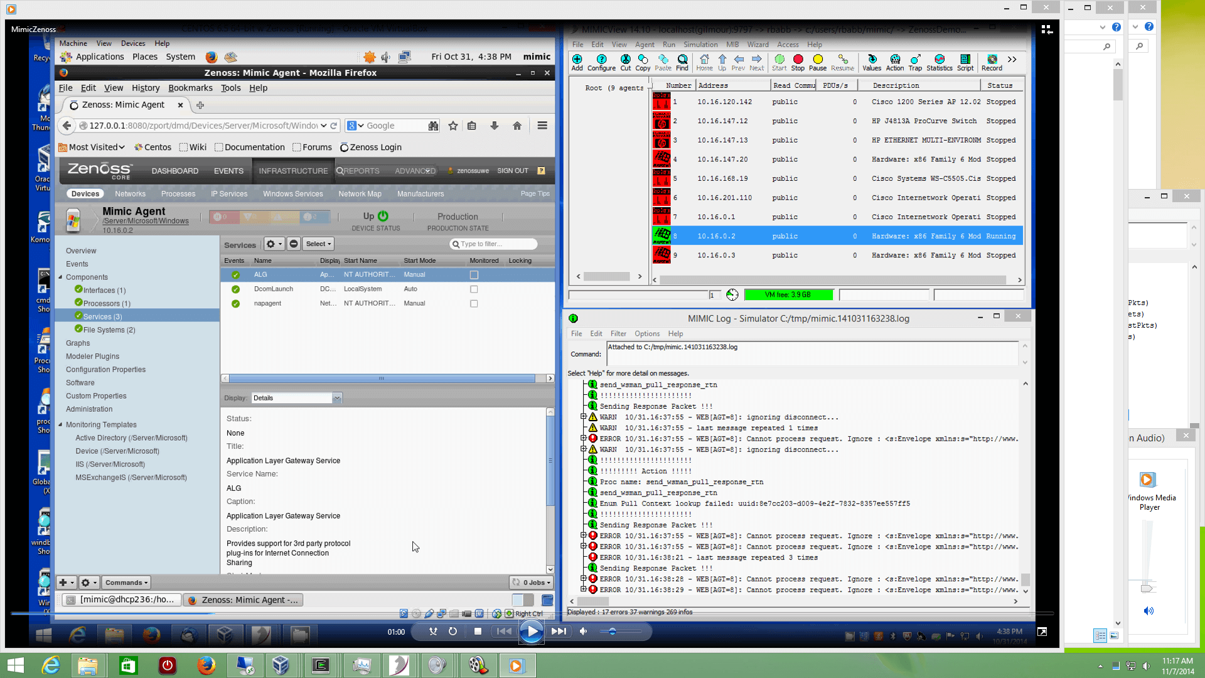The width and height of the screenshot is (1205, 678).
Task: Click the Record icon in MIMICView
Action: click(992, 62)
